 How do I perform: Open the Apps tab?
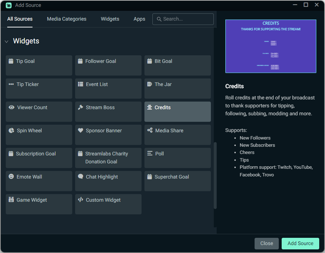coord(139,19)
